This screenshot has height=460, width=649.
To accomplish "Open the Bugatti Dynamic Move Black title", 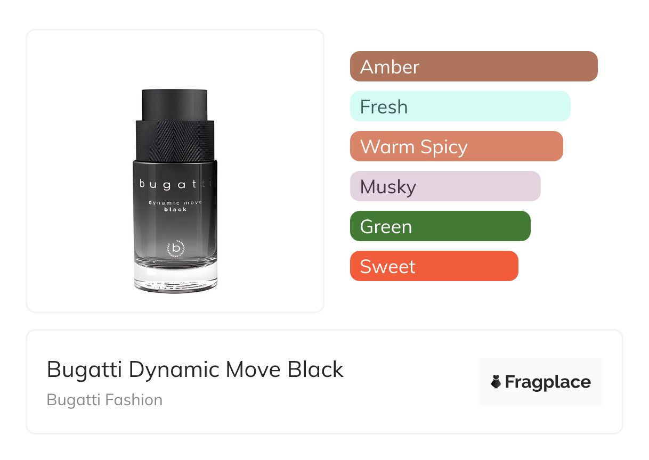I will click(195, 369).
